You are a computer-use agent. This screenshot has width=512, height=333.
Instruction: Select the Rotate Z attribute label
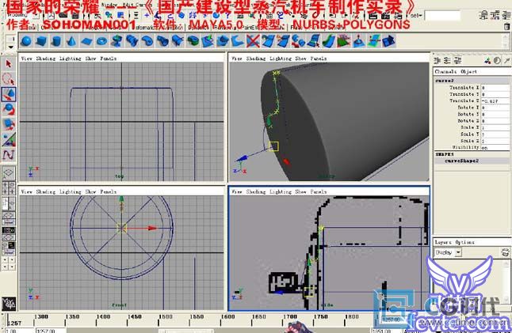coord(468,121)
